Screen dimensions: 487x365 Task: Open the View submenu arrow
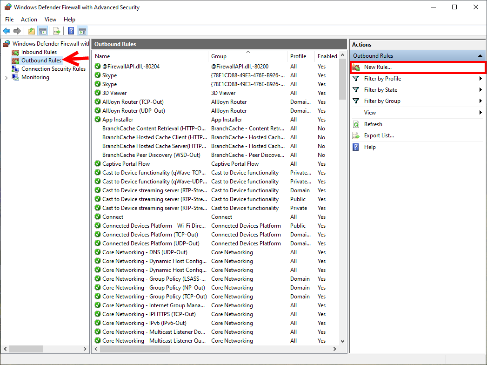tap(480, 113)
